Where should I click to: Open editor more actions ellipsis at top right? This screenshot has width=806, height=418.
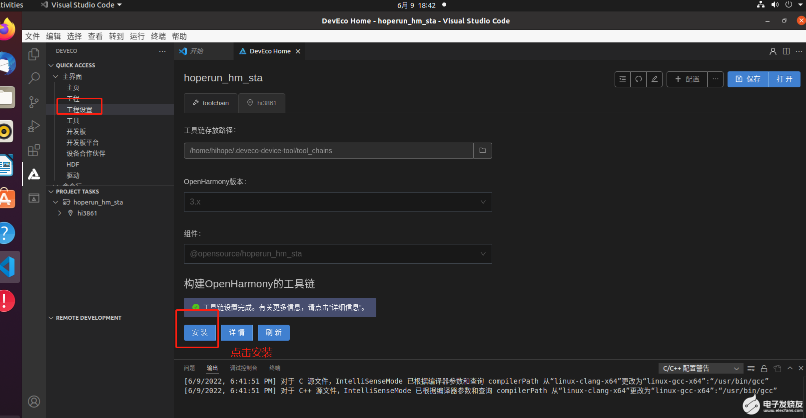pyautogui.click(x=799, y=51)
